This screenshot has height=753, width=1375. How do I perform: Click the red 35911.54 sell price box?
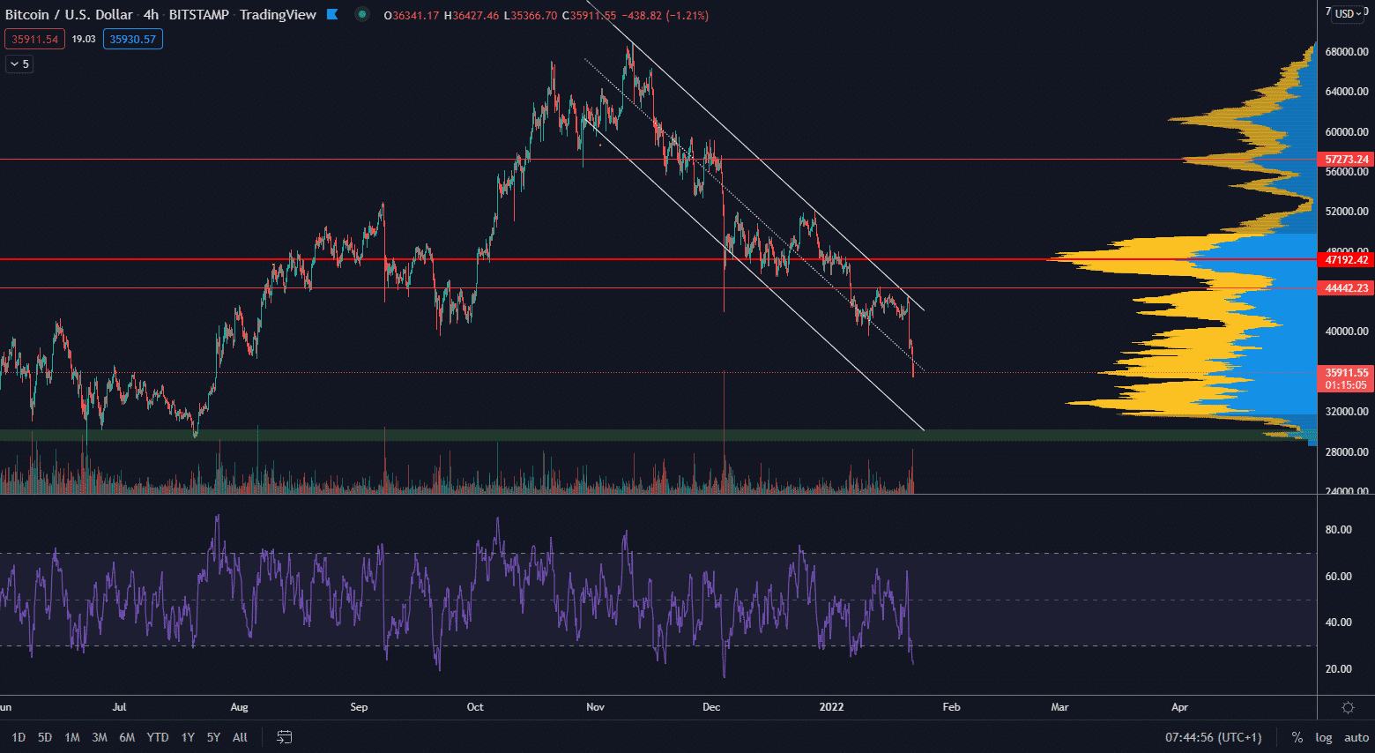coord(34,39)
